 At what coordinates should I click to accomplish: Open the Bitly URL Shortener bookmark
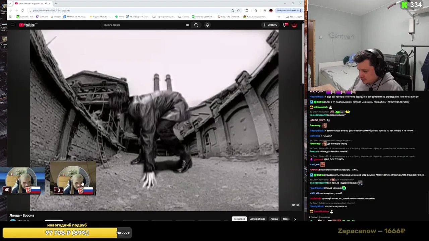[229, 17]
